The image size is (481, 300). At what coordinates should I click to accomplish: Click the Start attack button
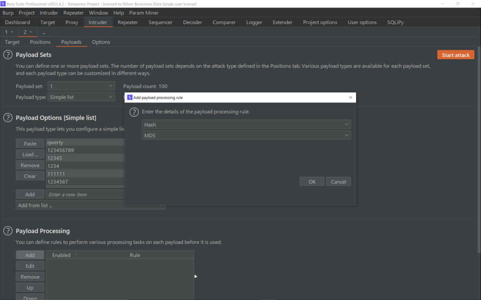coord(456,55)
